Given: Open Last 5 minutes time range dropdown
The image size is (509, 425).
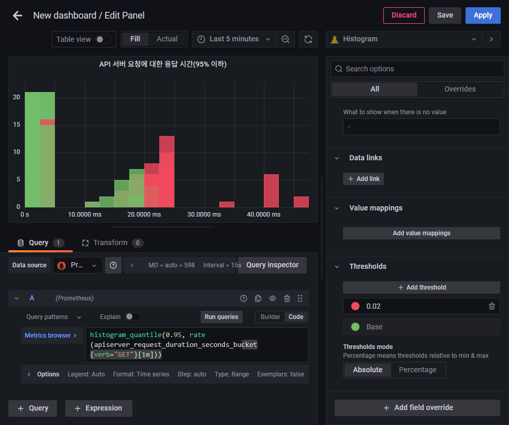Looking at the screenshot, I should pyautogui.click(x=234, y=39).
